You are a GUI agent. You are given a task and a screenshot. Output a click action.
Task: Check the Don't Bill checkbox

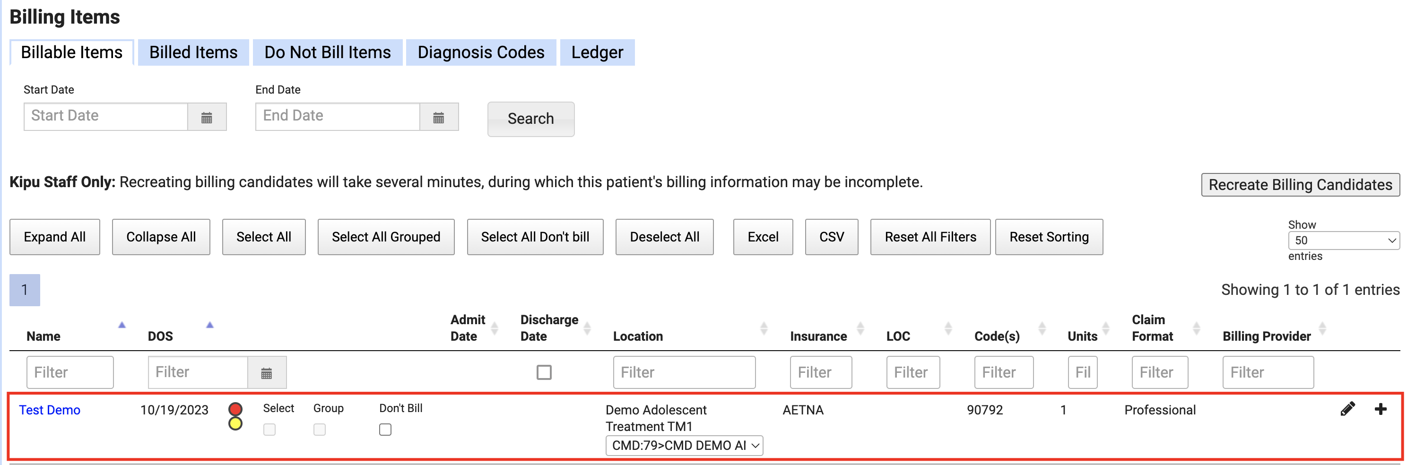pyautogui.click(x=385, y=430)
